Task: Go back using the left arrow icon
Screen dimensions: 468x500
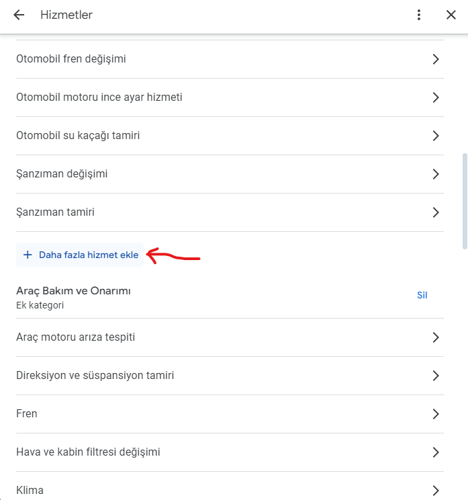Action: [19, 15]
